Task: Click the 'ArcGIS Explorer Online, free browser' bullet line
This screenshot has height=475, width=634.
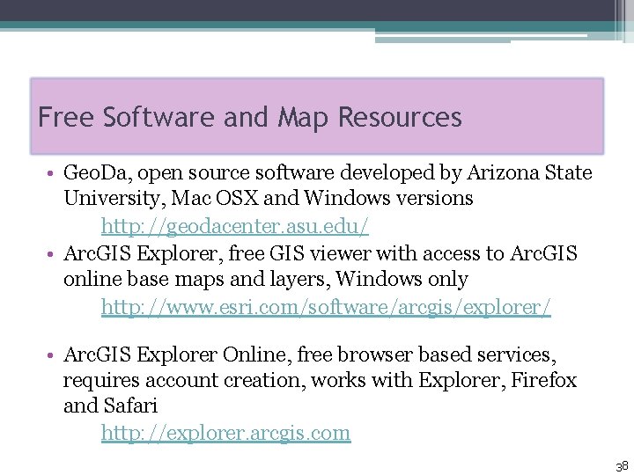Action: click(x=310, y=355)
